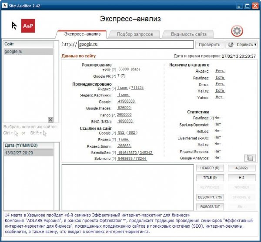Click the H 2 button
This screenshot has height=242, width=261.
click(241, 178)
